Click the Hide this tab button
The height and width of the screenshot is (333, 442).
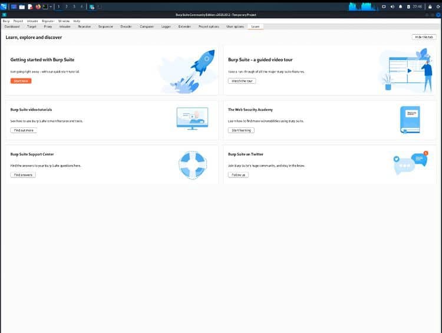pyautogui.click(x=424, y=37)
